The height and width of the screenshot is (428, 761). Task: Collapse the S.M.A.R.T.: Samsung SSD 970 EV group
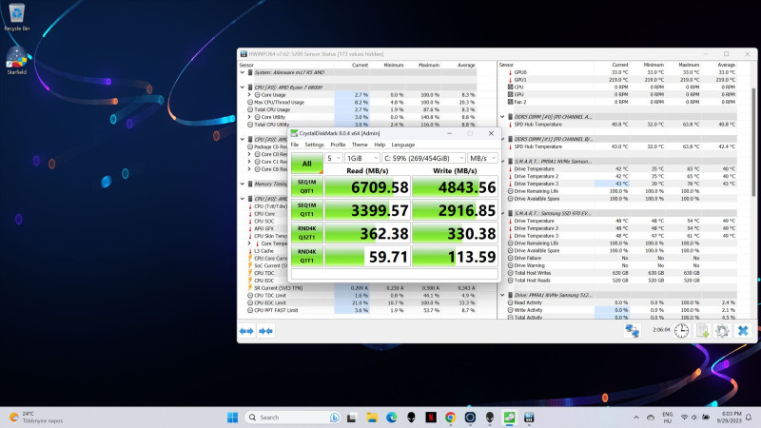tap(503, 213)
